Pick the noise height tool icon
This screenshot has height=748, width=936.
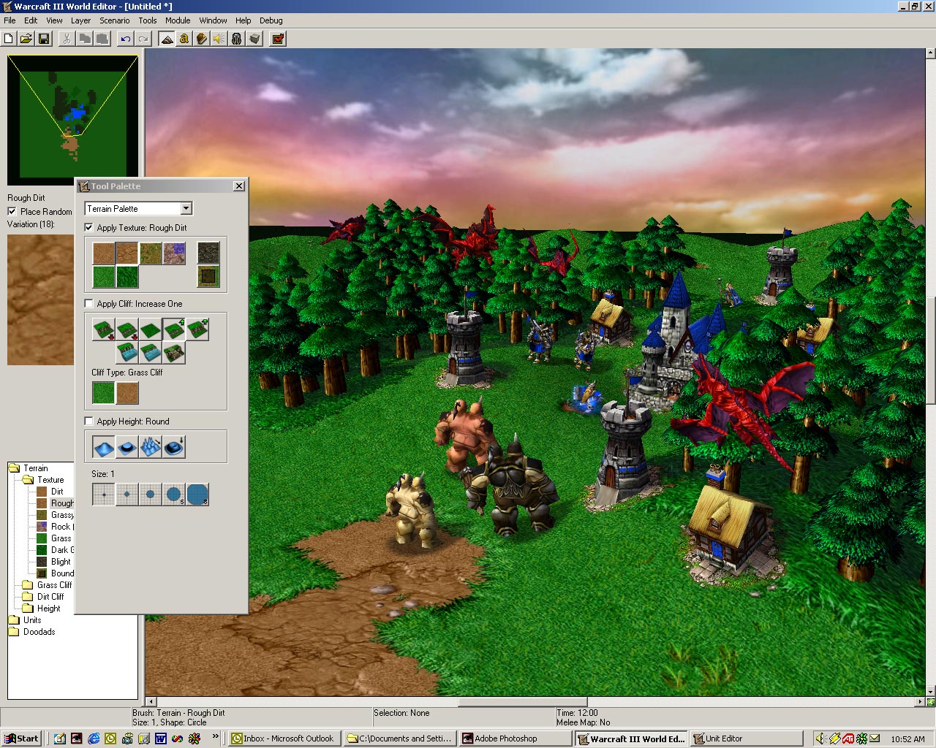(x=151, y=446)
